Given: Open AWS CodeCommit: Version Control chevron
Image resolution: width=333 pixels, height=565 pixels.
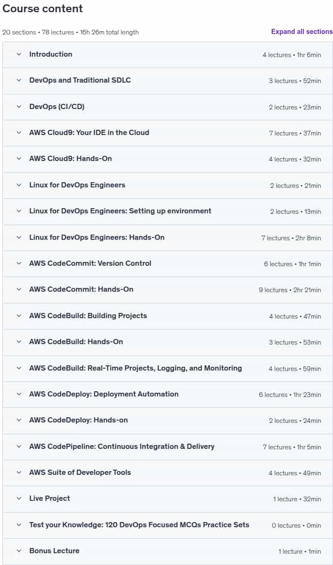Looking at the screenshot, I should point(19,263).
